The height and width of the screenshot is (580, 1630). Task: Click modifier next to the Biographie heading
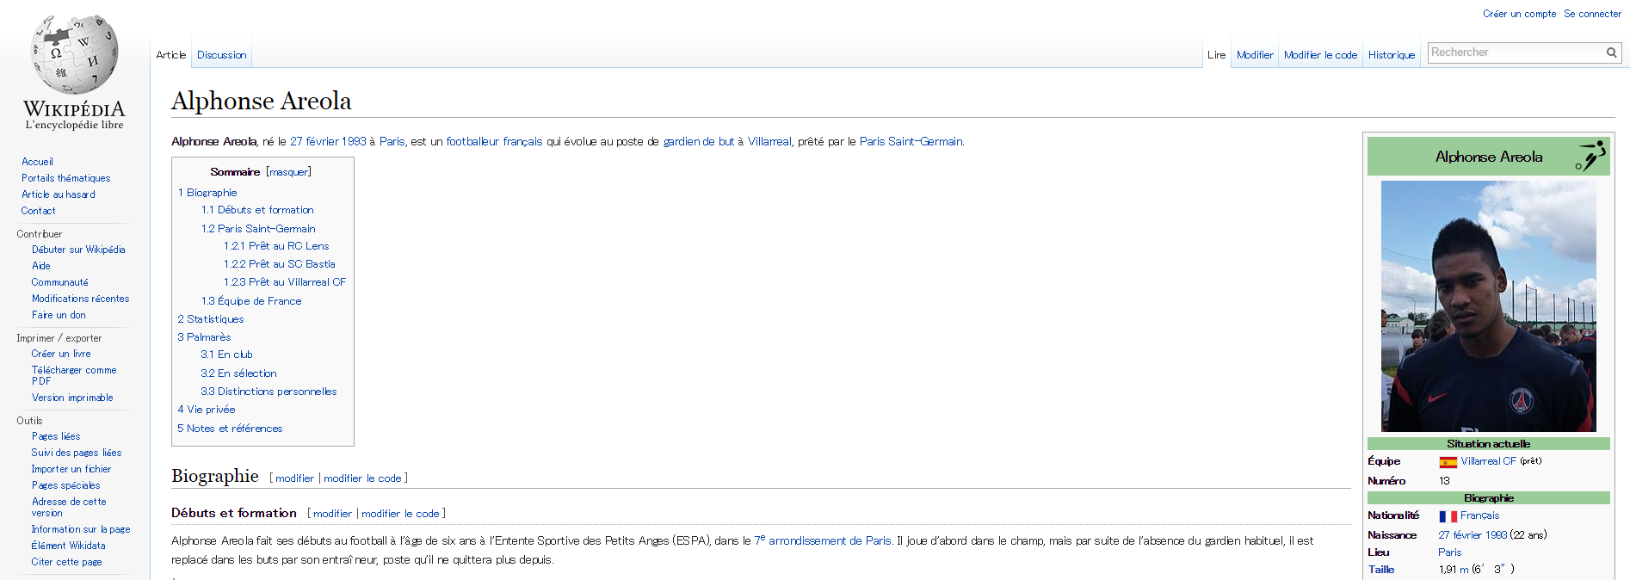click(294, 478)
